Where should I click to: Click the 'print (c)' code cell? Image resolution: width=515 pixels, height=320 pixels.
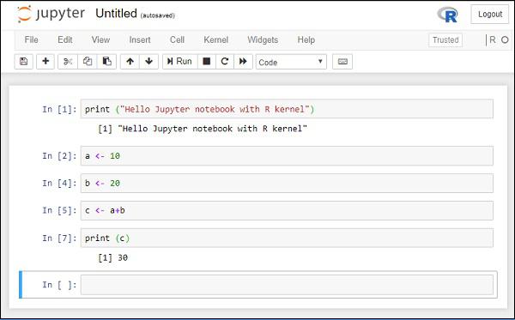coord(287,238)
